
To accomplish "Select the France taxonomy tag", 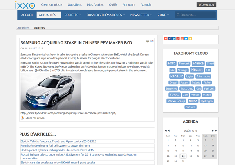I will pos(198,63).
